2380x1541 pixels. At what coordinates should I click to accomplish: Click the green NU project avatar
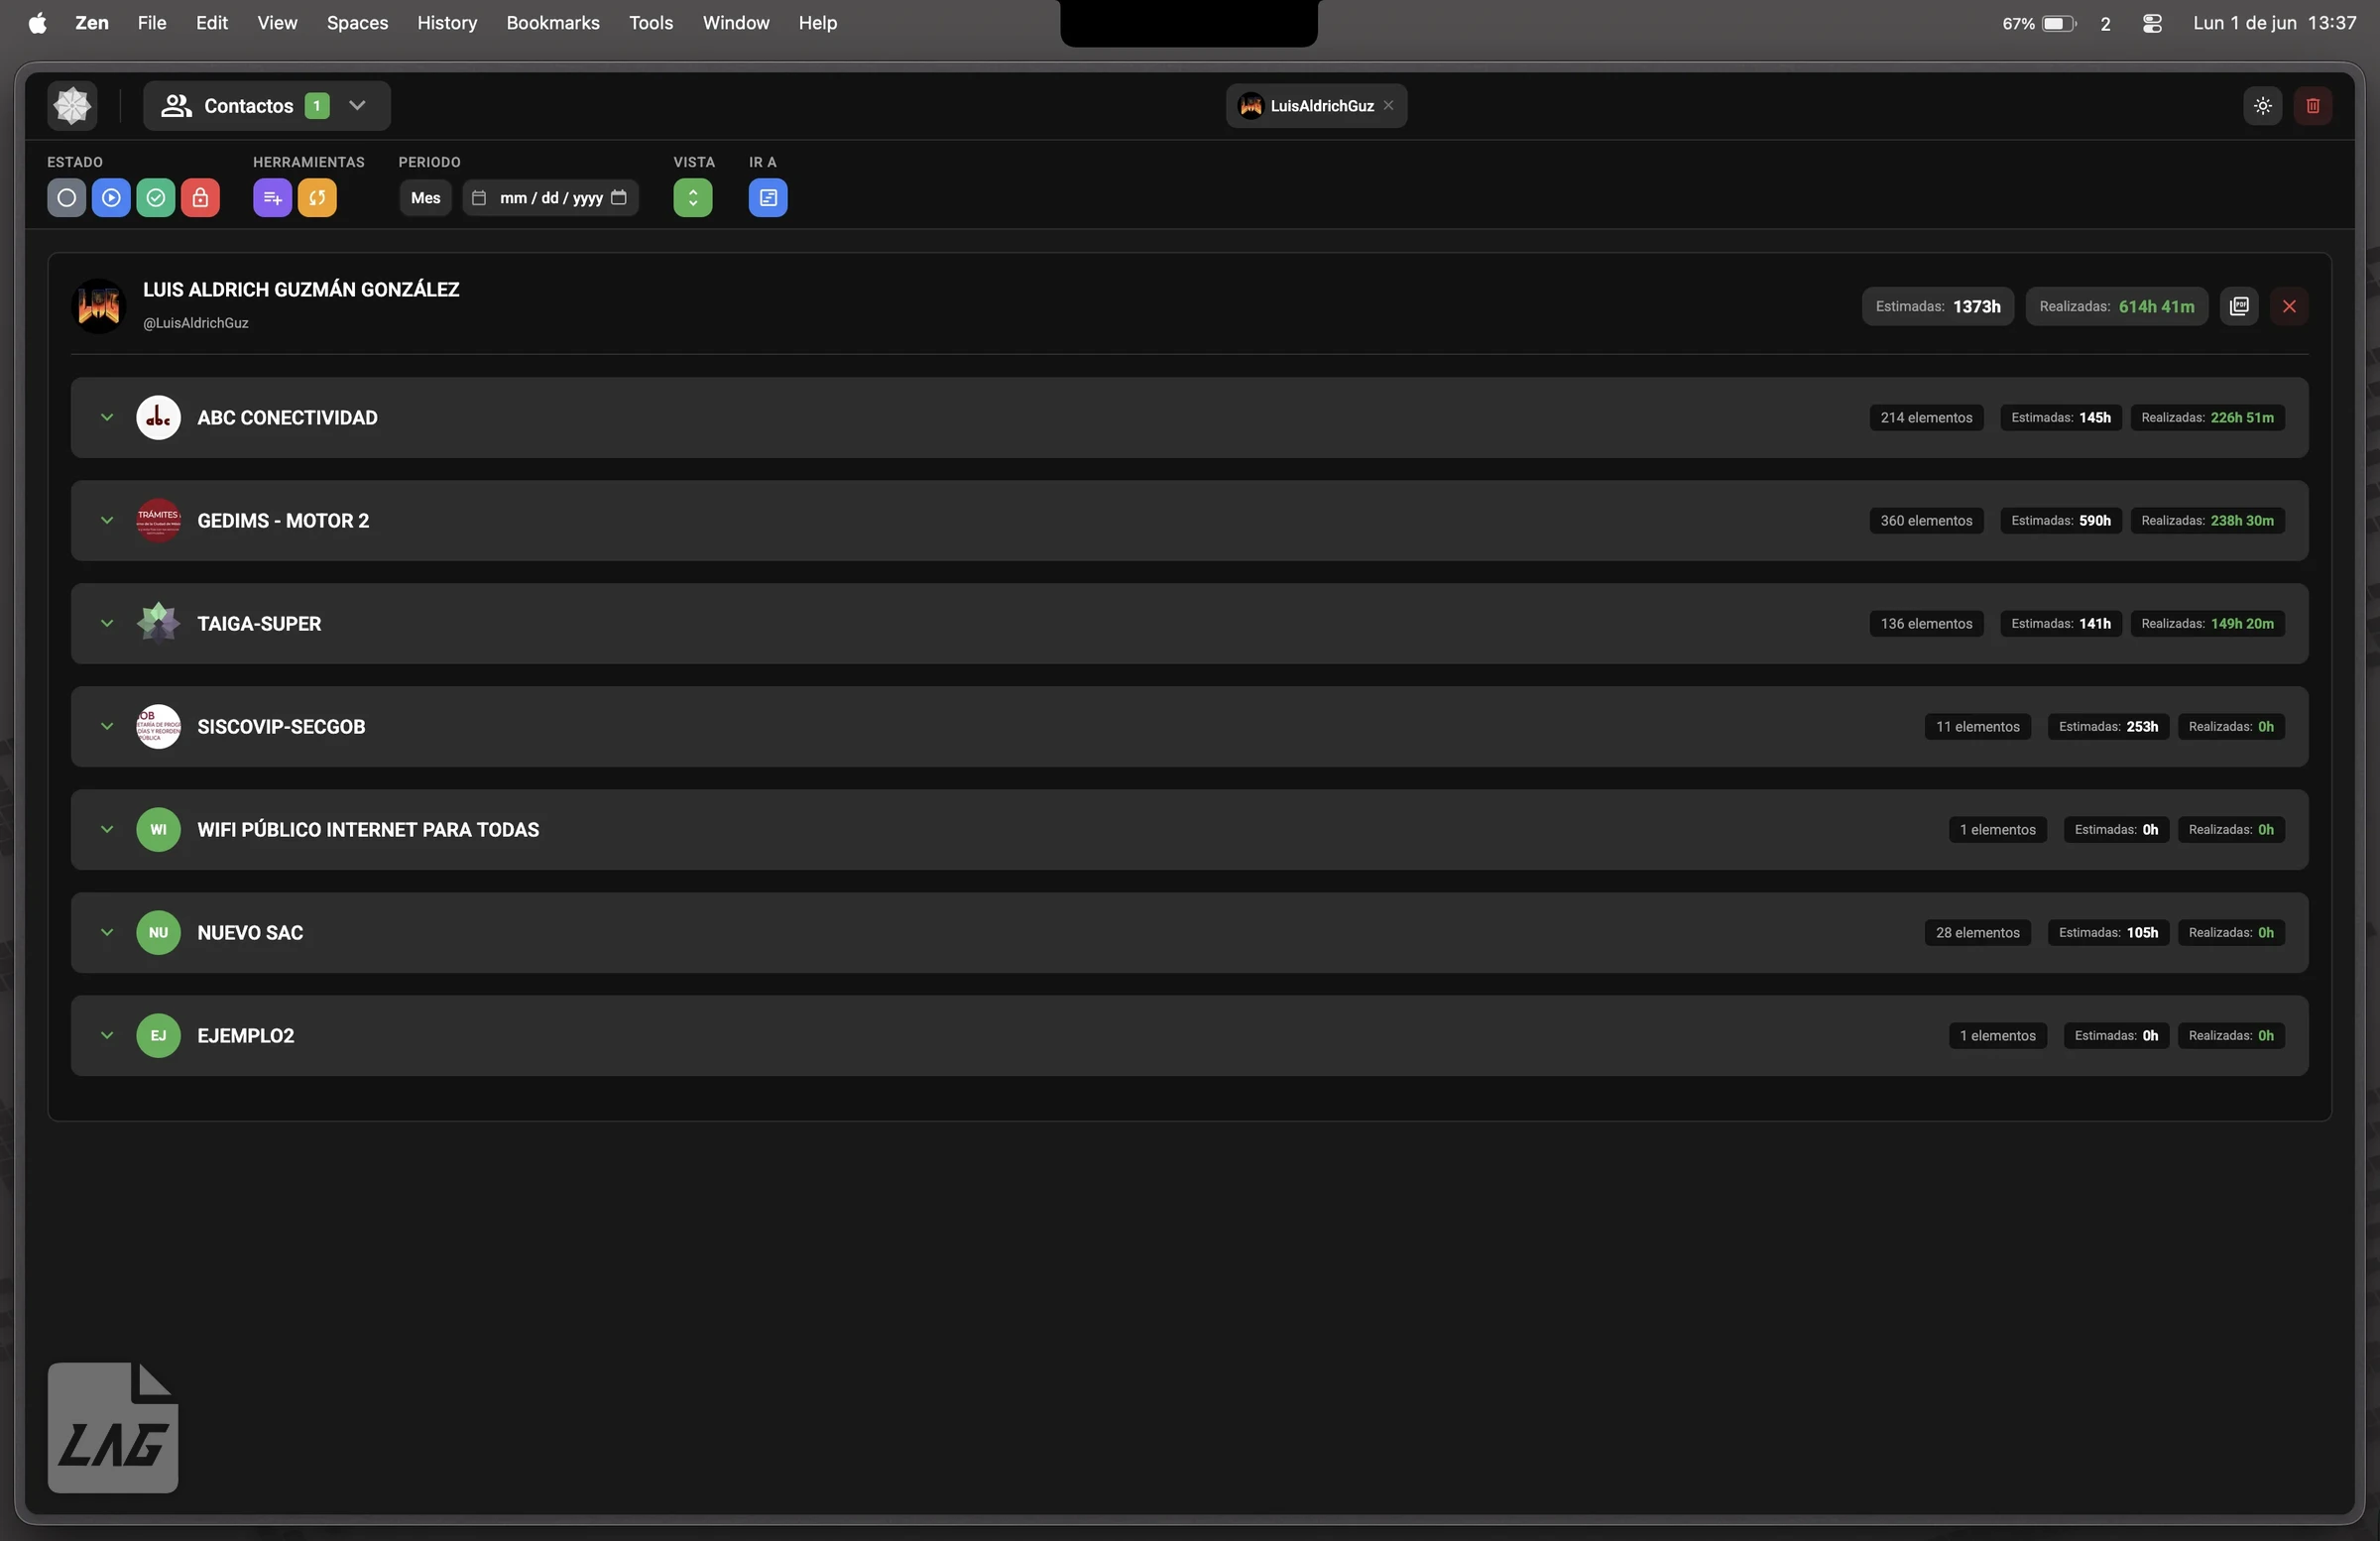pyautogui.click(x=158, y=932)
